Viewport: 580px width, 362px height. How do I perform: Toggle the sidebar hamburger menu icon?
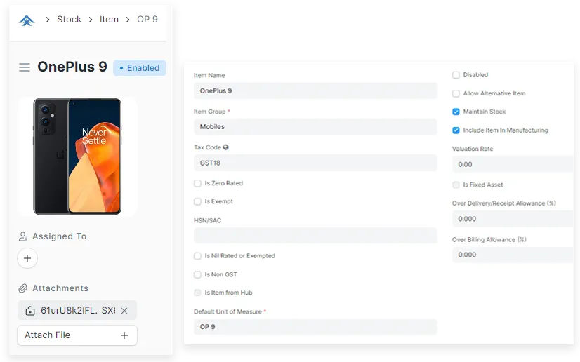[25, 67]
